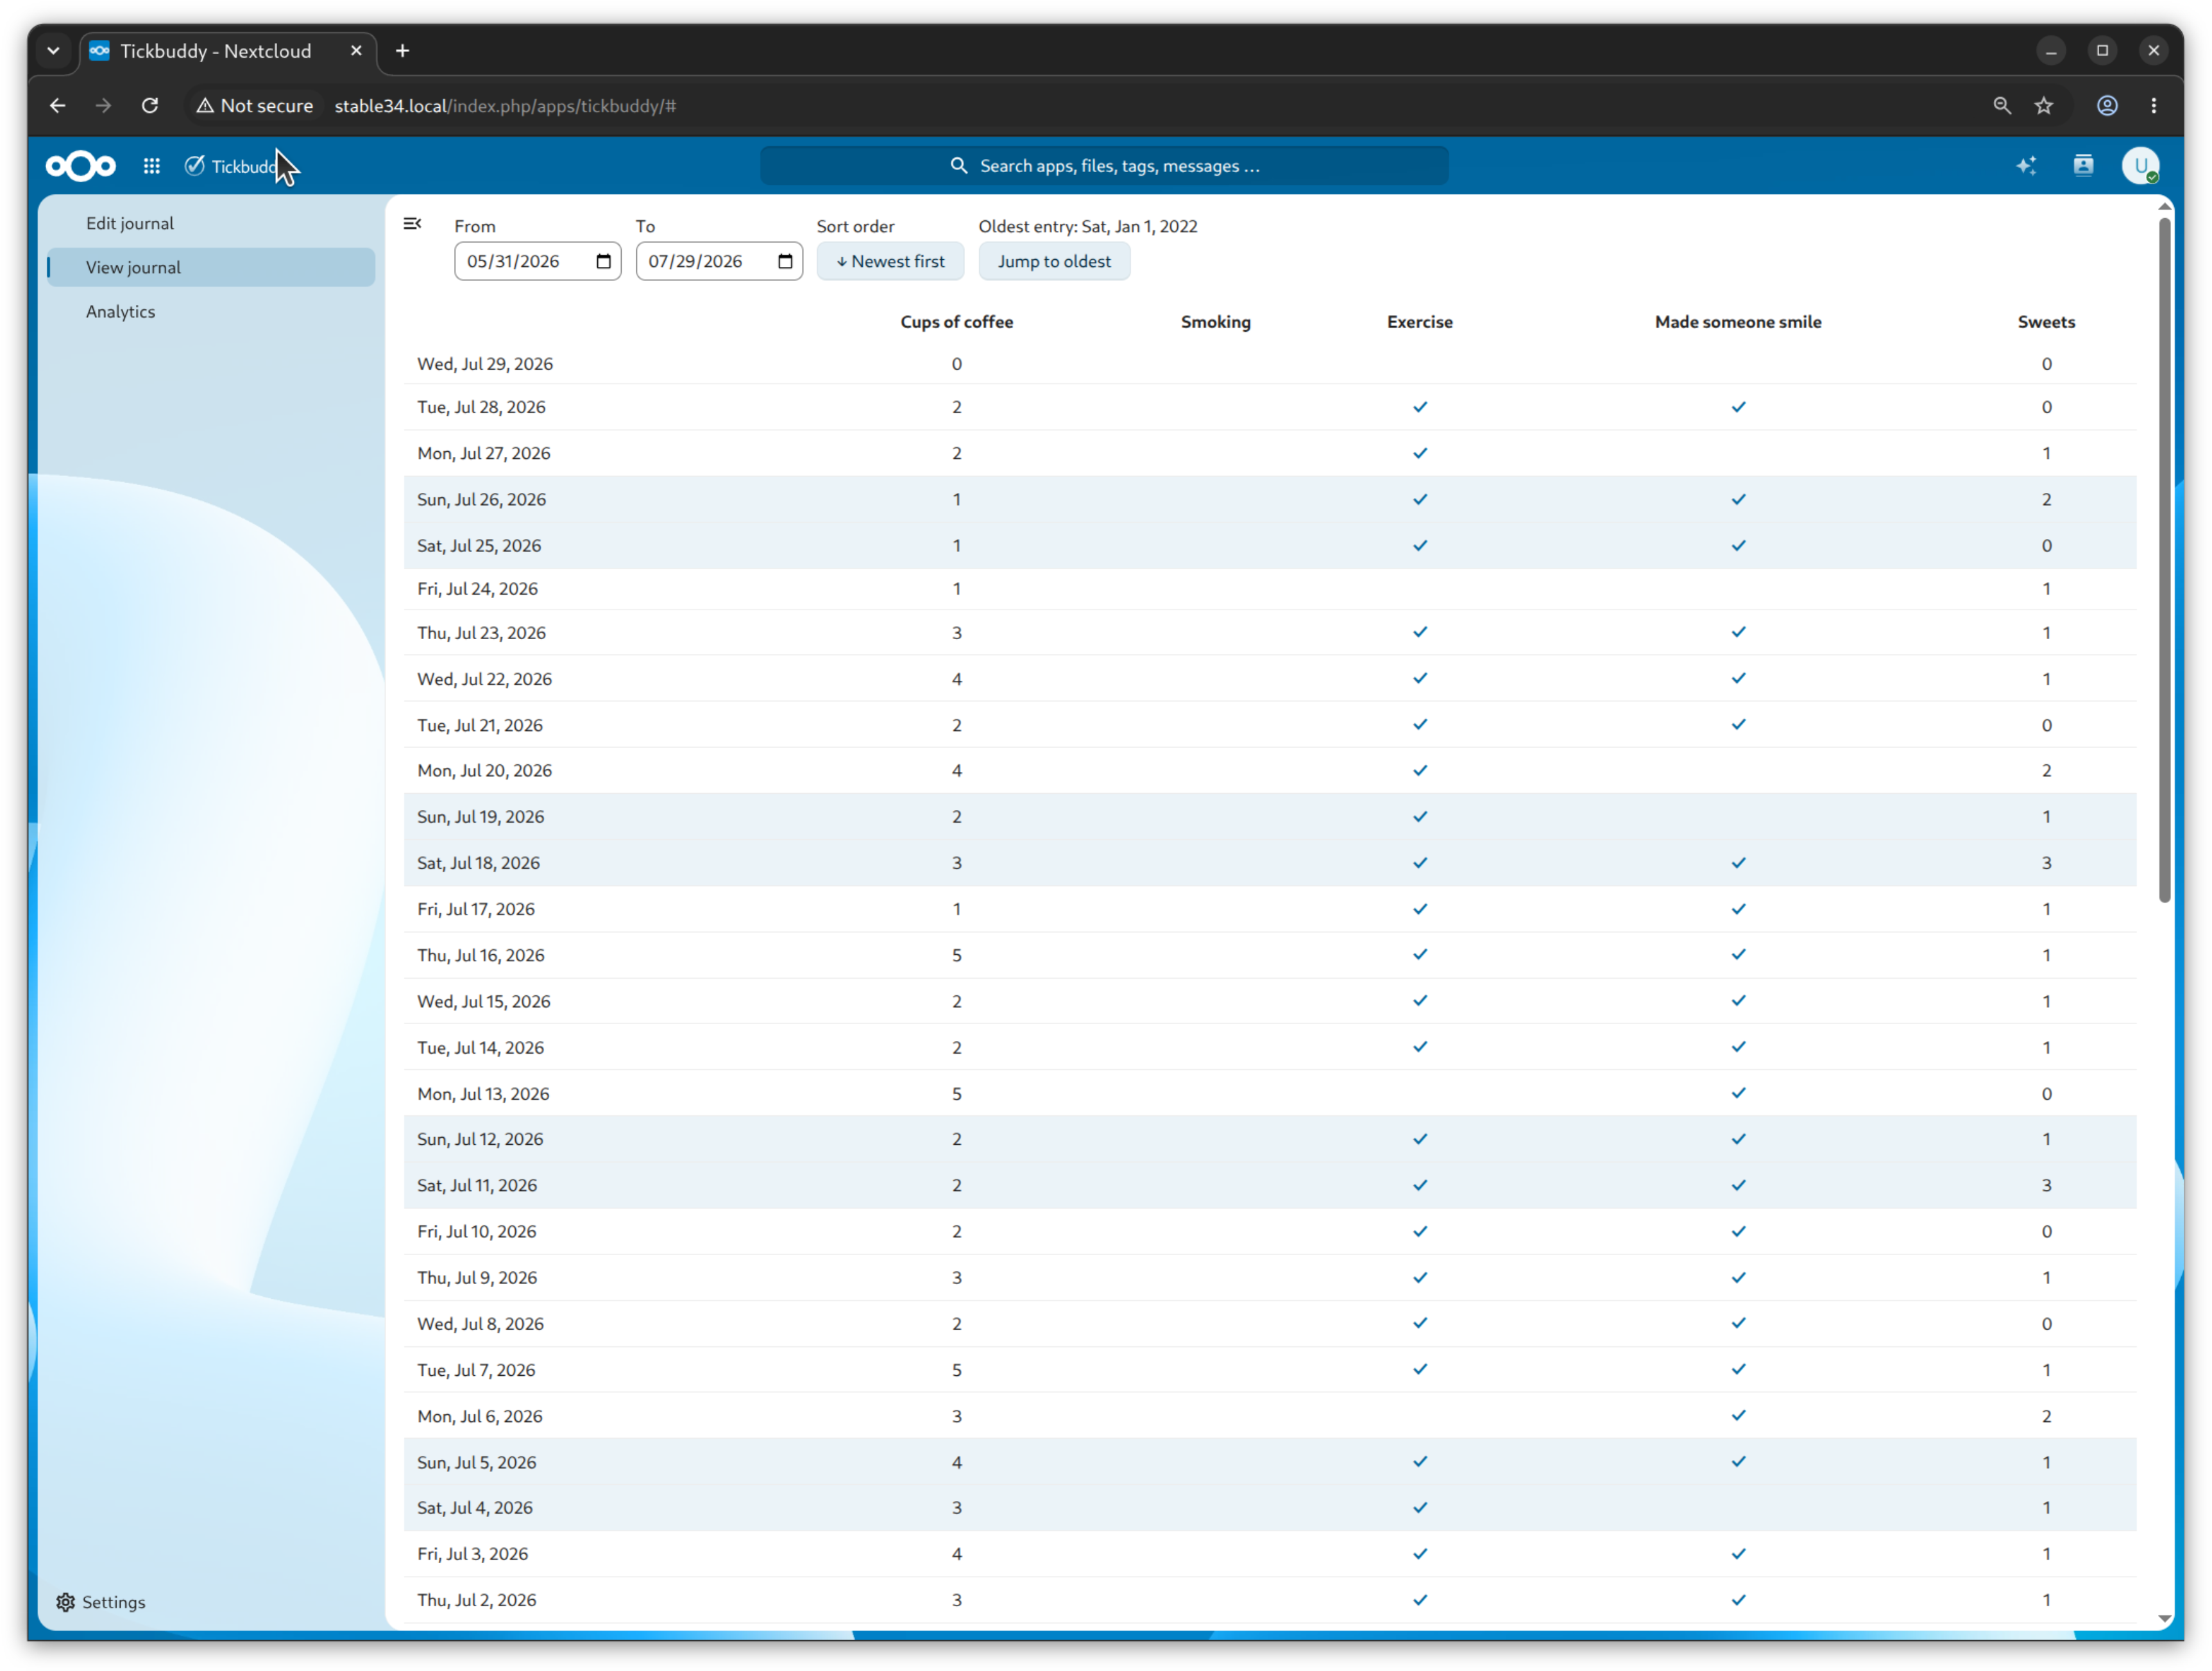Collapse the navigation sidebar
The width and height of the screenshot is (2212, 1671).
click(x=412, y=224)
